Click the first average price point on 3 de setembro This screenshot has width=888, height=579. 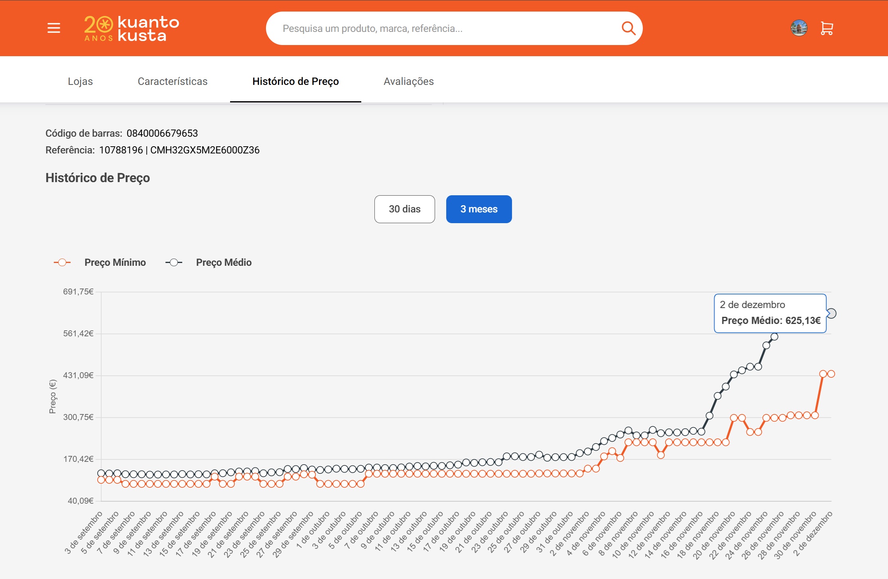click(x=101, y=473)
